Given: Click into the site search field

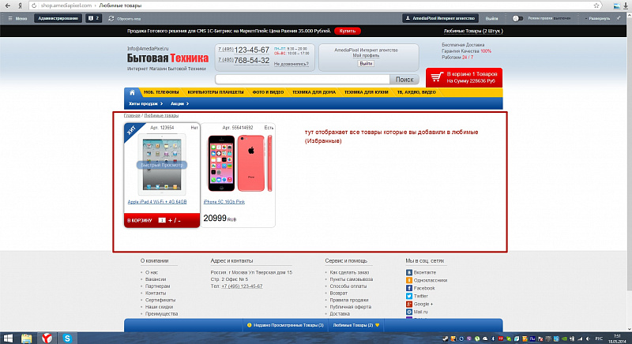Looking at the screenshot, I should click(x=303, y=80).
